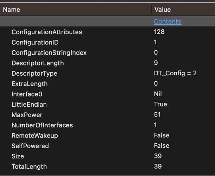Select the Interface0 property
This screenshot has width=215, height=176.
pyautogui.click(x=27, y=94)
